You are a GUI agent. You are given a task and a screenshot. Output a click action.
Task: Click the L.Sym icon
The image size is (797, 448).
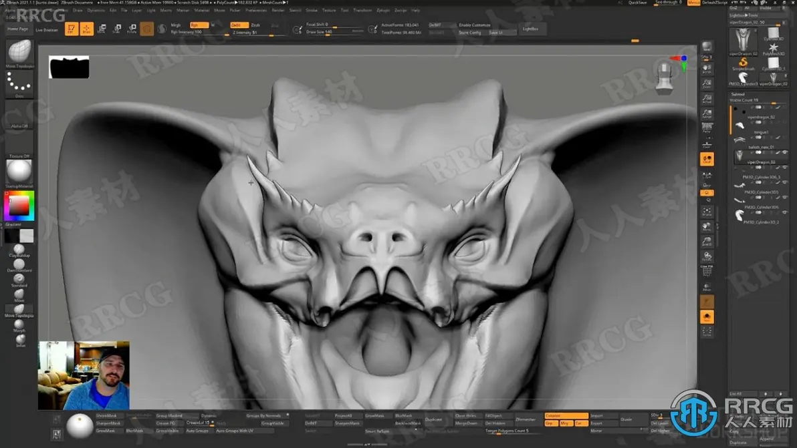pyautogui.click(x=707, y=176)
